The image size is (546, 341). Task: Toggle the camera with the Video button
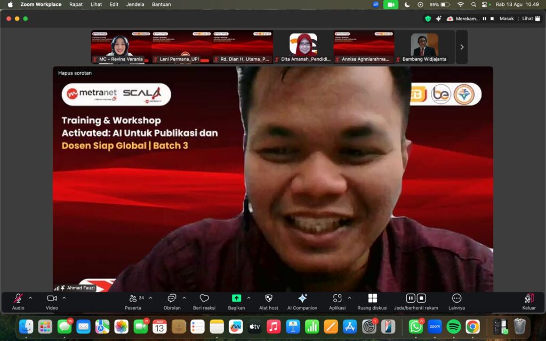pyautogui.click(x=52, y=302)
